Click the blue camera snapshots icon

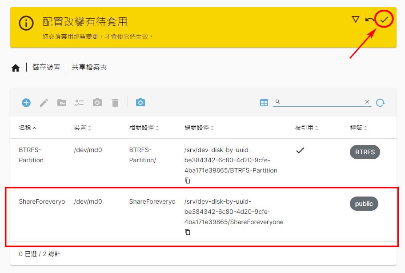tap(140, 103)
